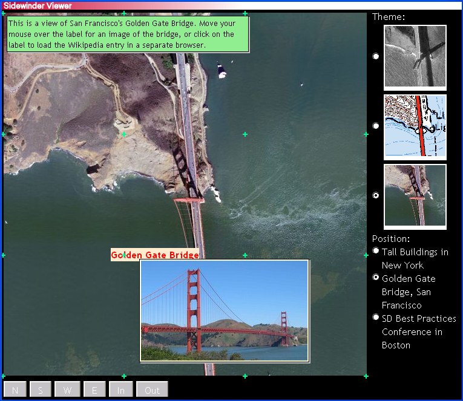Zoom the map with In button

(121, 390)
